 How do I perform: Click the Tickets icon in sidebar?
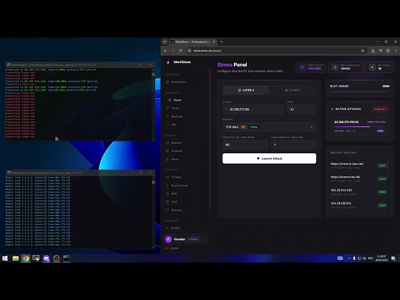pyautogui.click(x=167, y=177)
